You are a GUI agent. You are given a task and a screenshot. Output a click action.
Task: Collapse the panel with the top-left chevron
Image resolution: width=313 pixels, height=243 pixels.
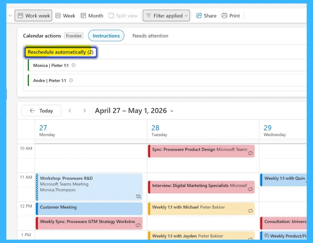point(10,16)
